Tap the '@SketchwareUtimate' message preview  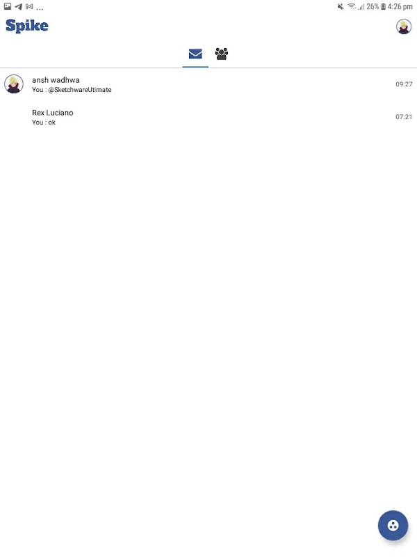pyautogui.click(x=80, y=90)
